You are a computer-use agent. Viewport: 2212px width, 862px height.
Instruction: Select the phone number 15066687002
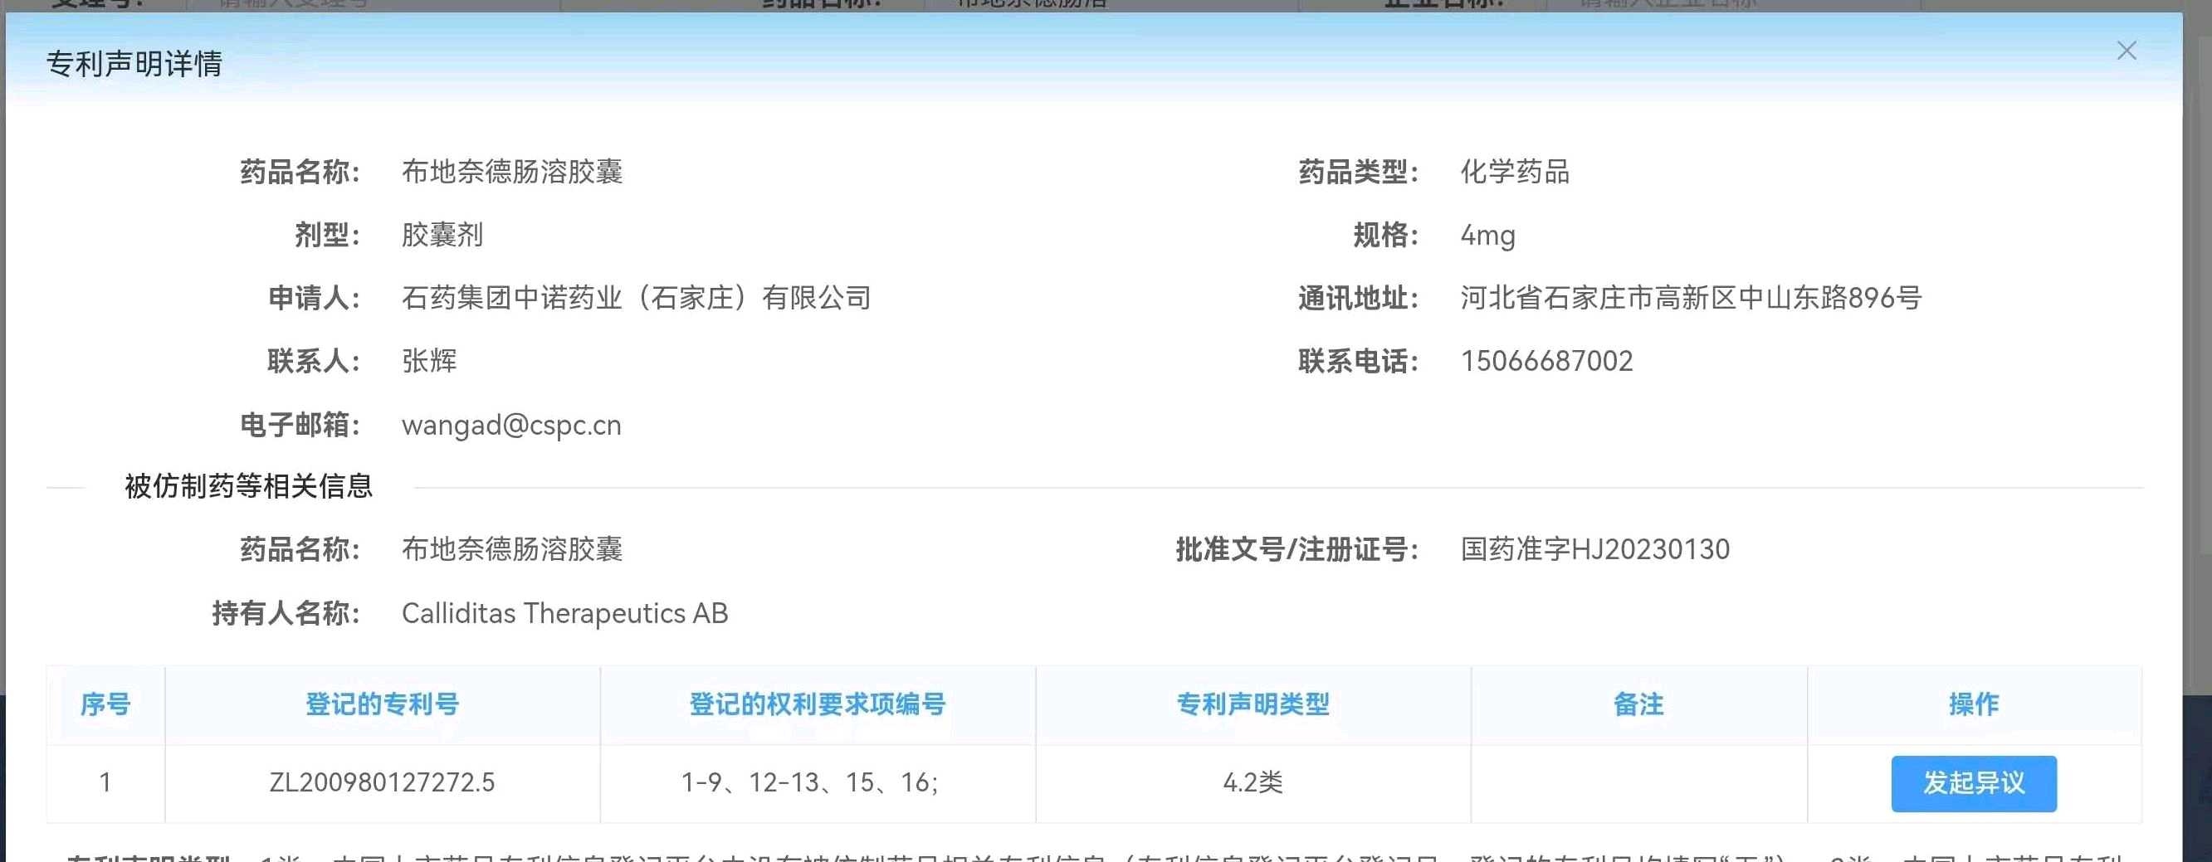[x=1546, y=361]
